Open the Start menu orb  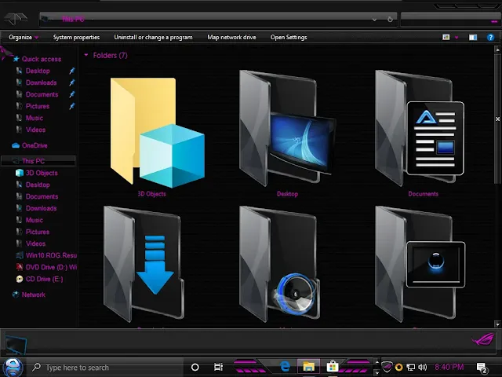point(13,368)
